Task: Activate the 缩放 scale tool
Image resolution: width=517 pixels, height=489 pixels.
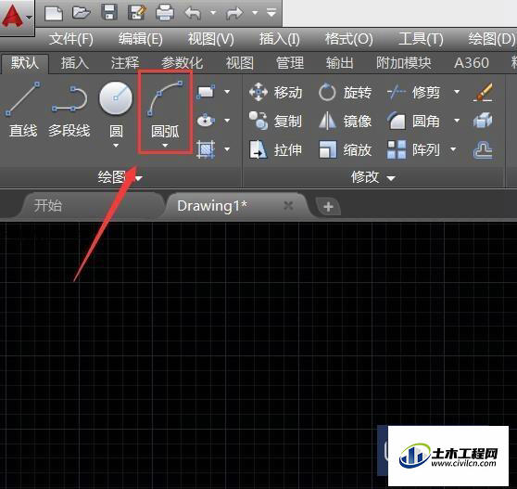Action: point(346,150)
